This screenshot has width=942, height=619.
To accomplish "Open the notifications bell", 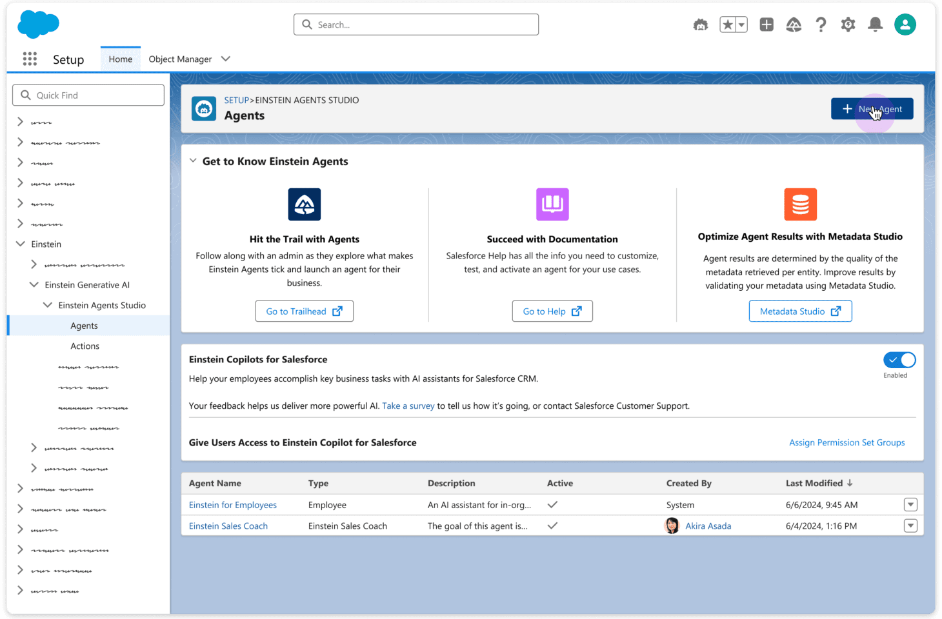I will [875, 24].
